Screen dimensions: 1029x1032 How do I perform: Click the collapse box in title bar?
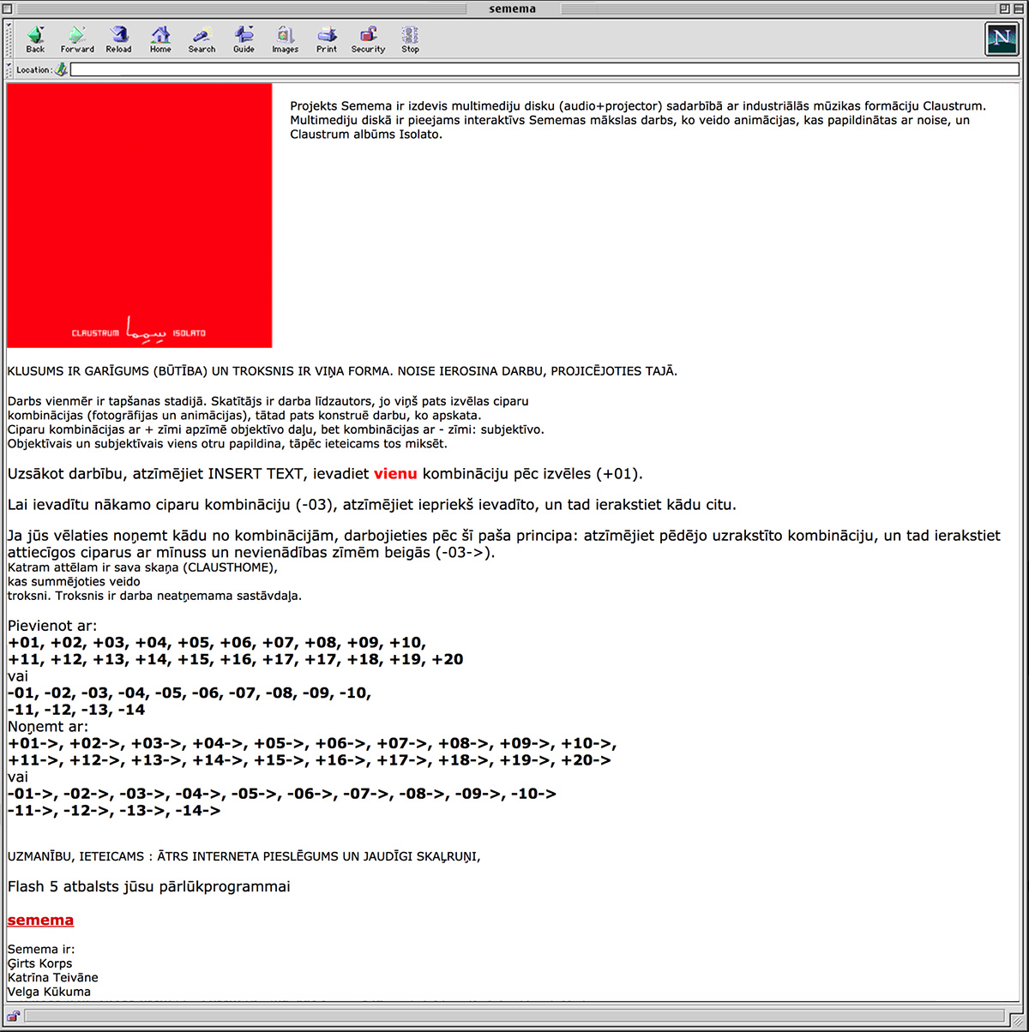click(x=1018, y=9)
